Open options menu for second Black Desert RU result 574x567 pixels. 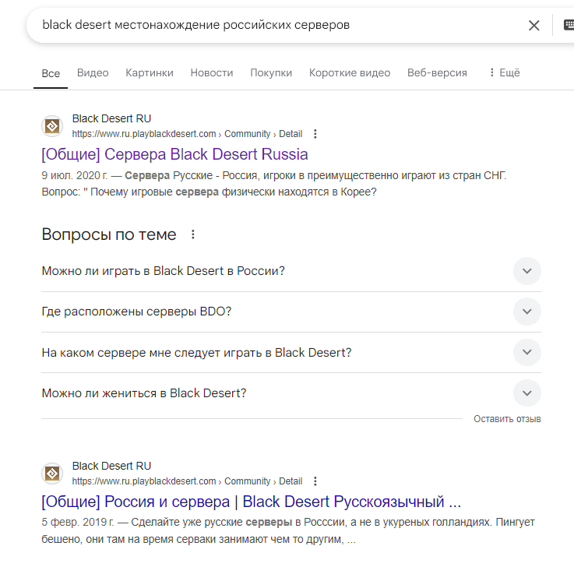[x=315, y=481]
